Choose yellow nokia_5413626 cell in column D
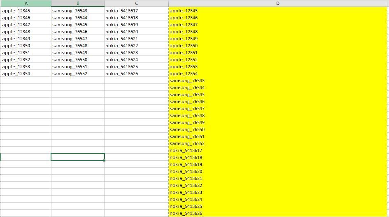This screenshot has height=217, width=389. point(278,213)
